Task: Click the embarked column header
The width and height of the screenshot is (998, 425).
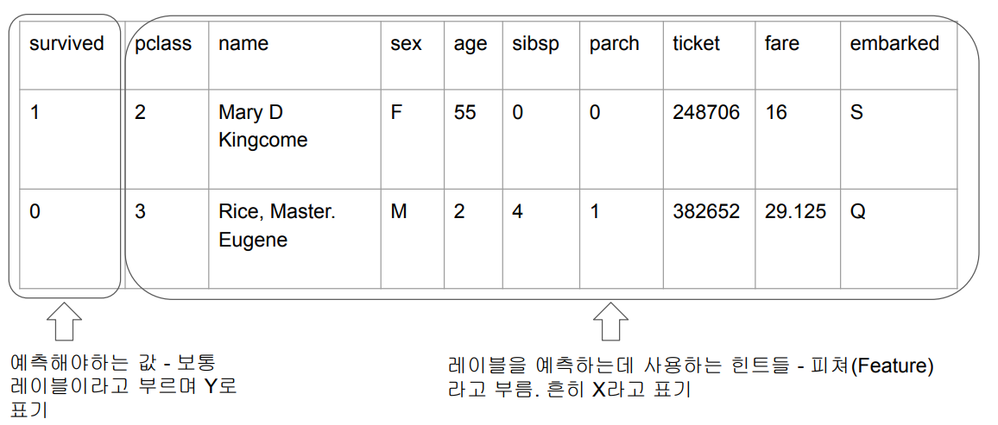Action: [894, 44]
